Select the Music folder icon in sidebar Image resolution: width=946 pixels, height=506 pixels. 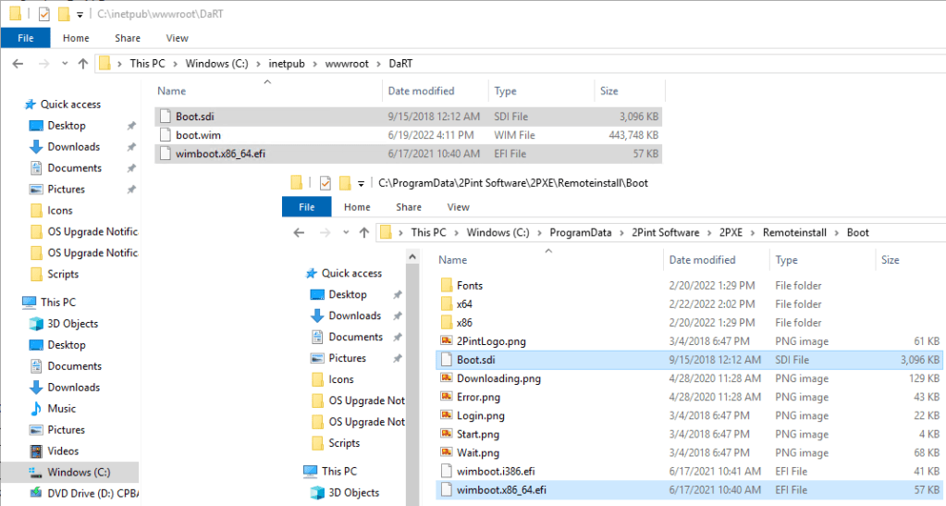(x=36, y=409)
